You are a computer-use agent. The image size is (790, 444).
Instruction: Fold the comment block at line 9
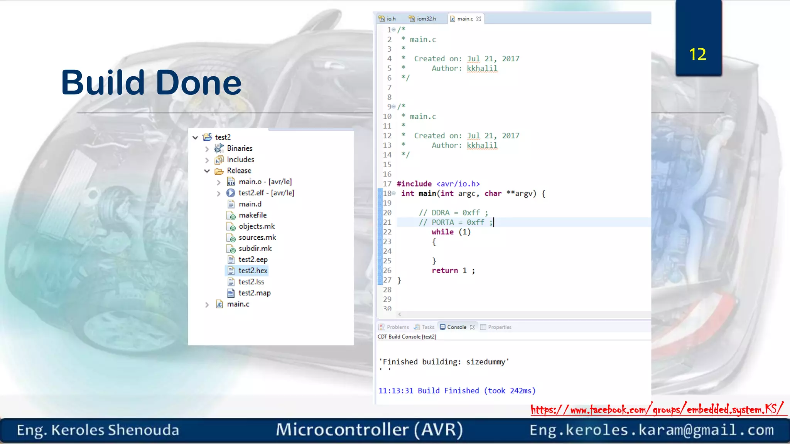tap(393, 107)
